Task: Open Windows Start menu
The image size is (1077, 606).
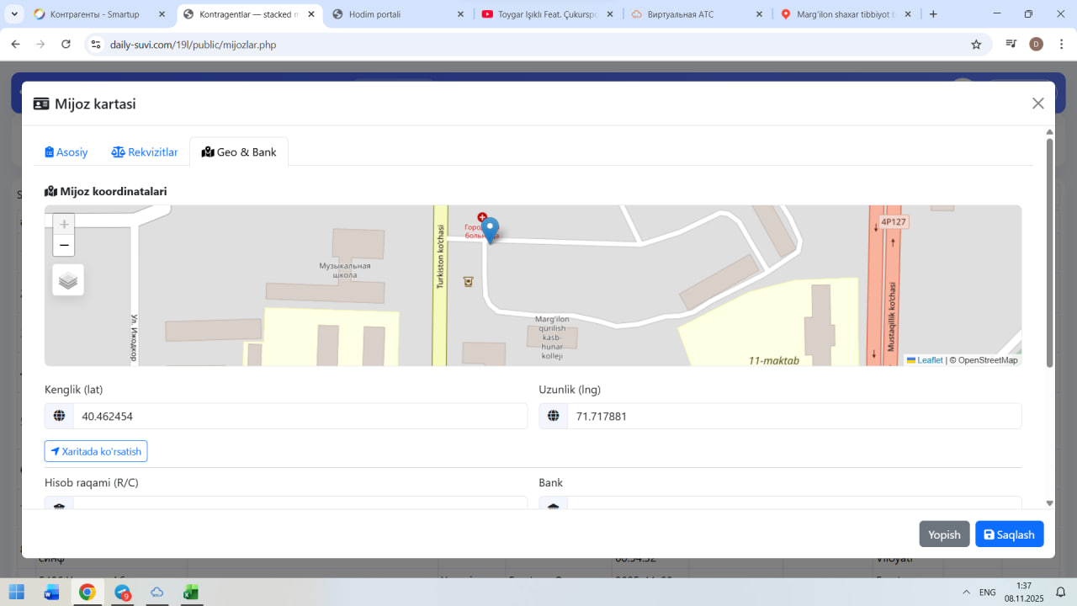Action: pyautogui.click(x=17, y=592)
